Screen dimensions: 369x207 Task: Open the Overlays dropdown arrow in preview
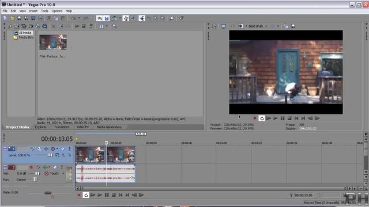pyautogui.click(x=278, y=26)
